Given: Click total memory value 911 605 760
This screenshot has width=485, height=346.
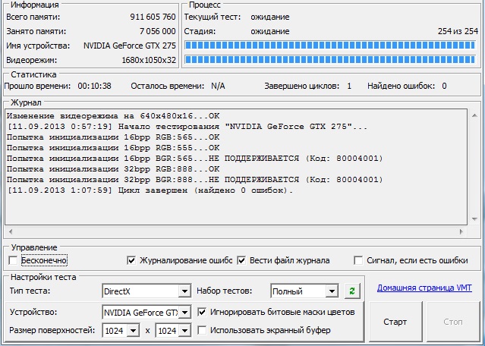Looking at the screenshot, I should click(x=153, y=17).
